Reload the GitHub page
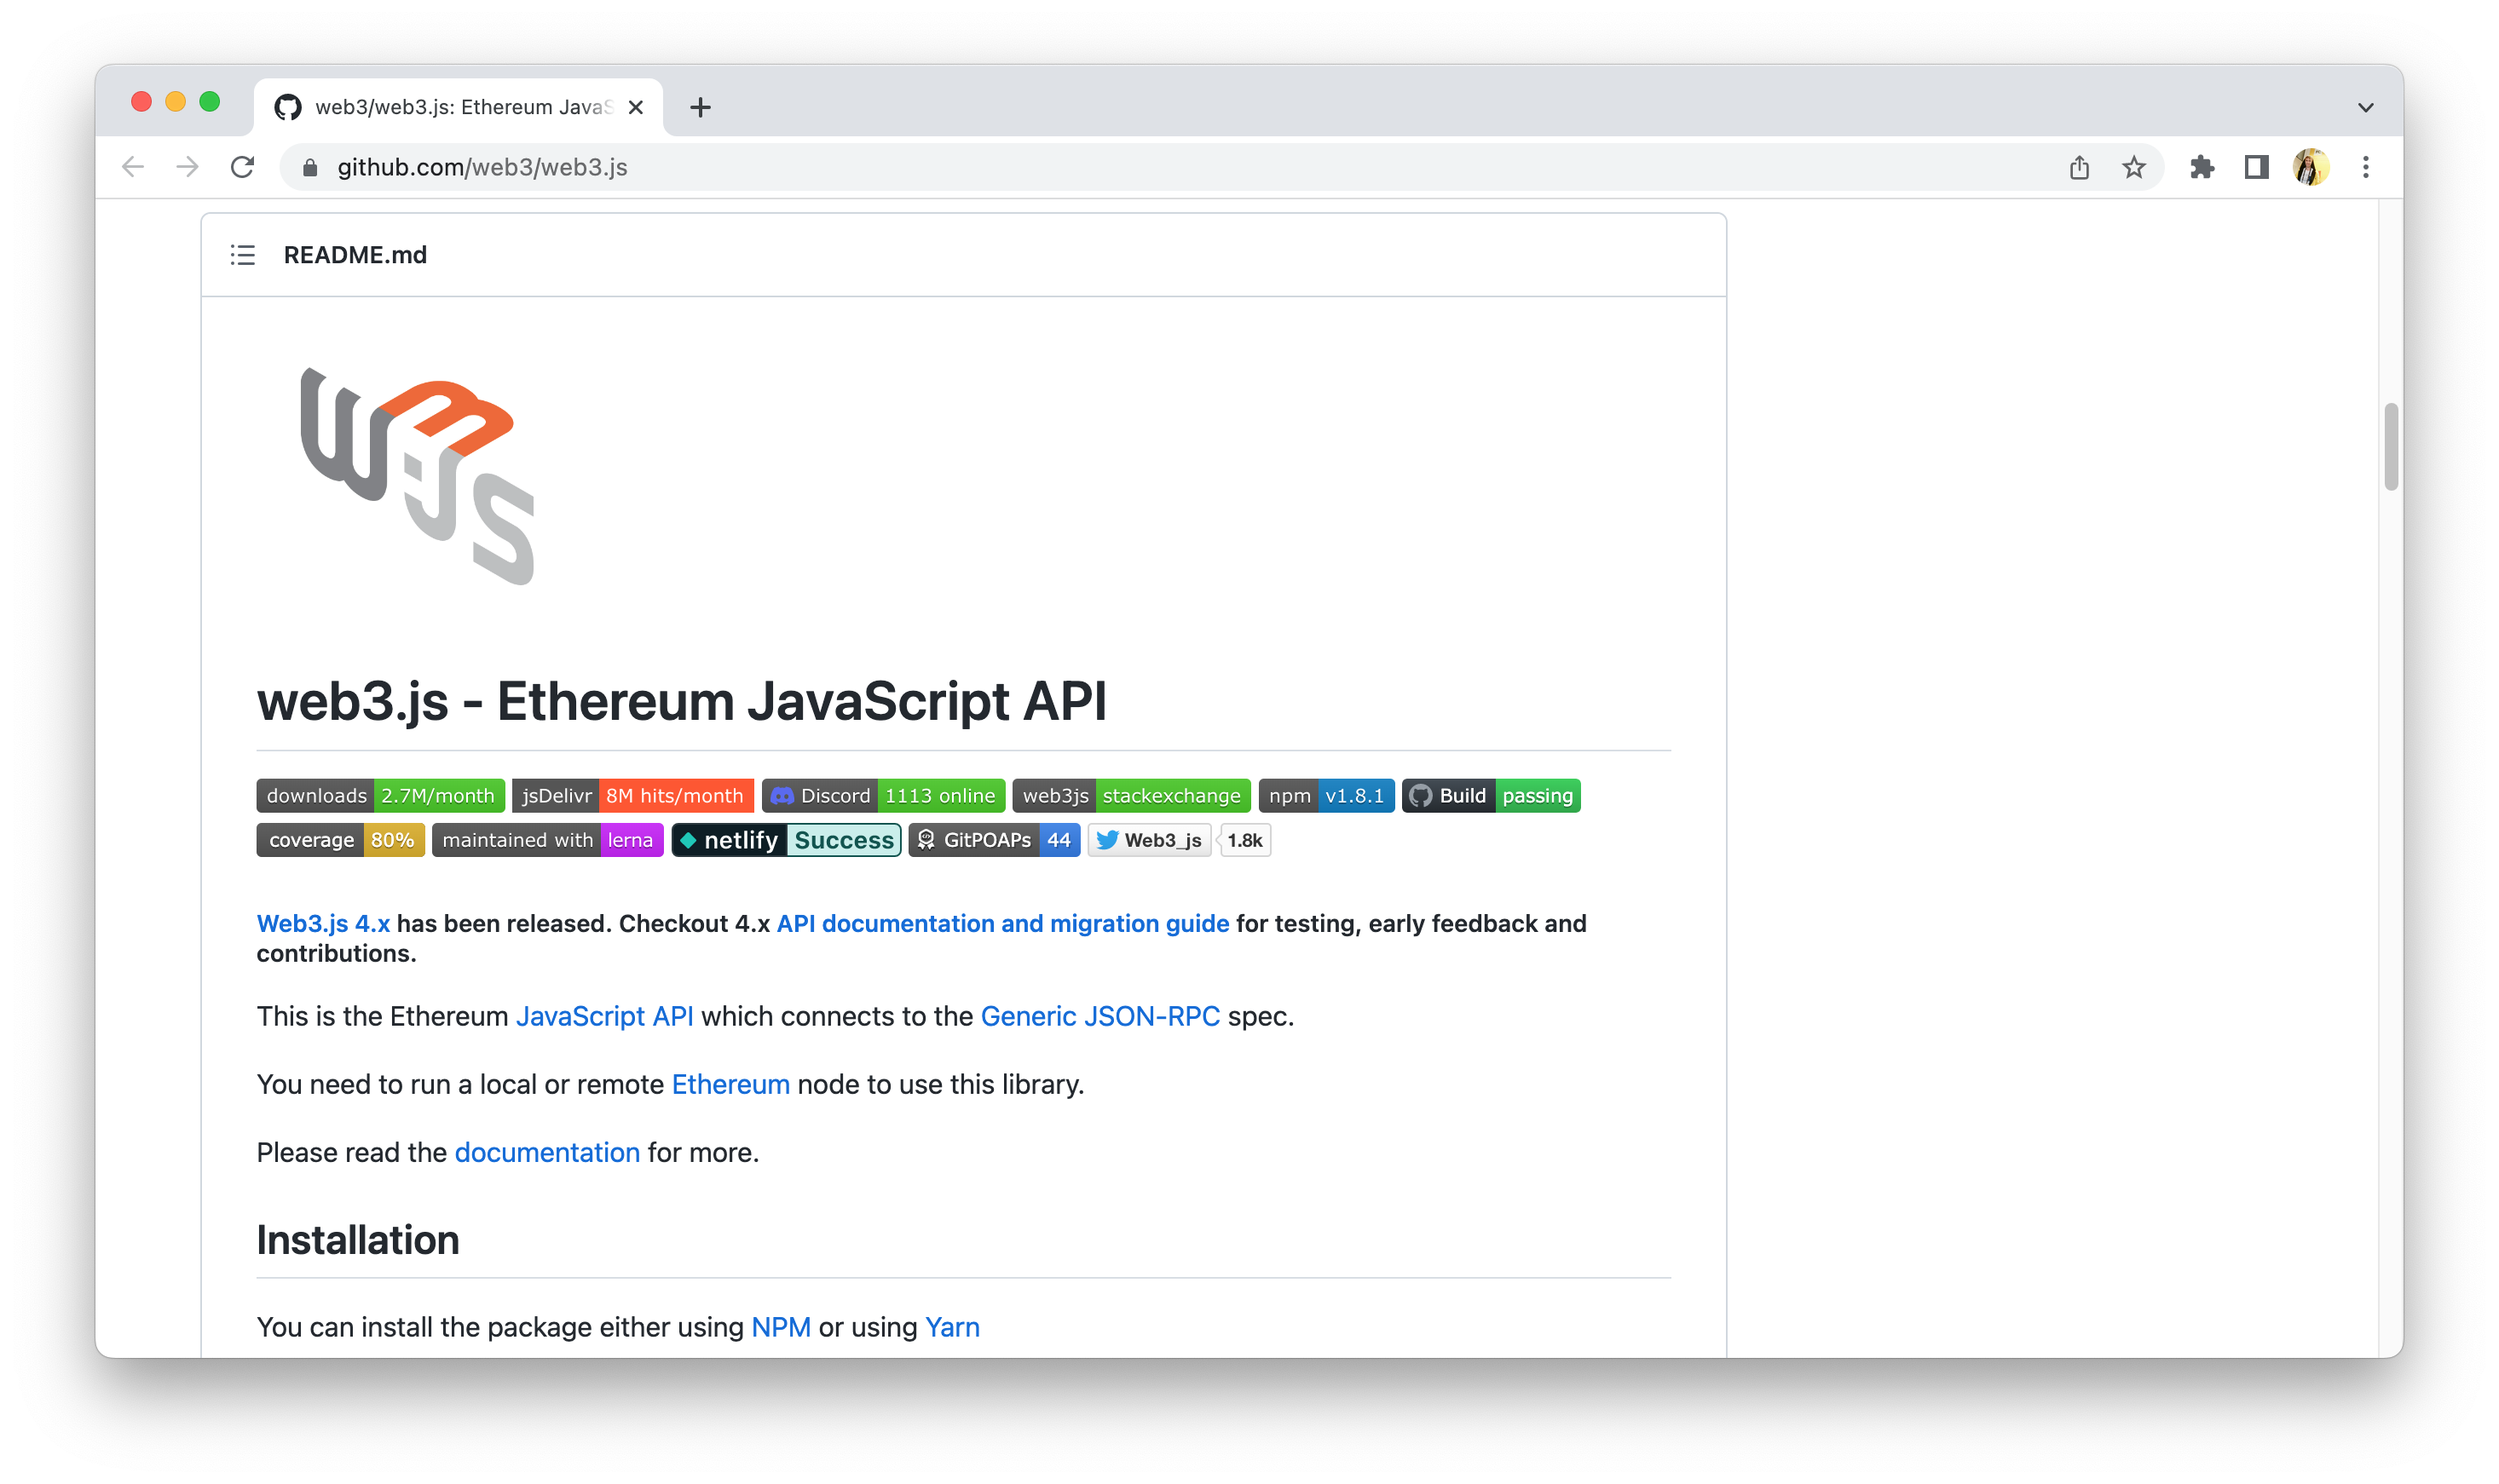This screenshot has width=2499, height=1484. click(242, 167)
